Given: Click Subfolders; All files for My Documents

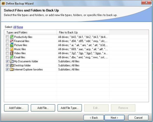Looking at the screenshot, I should tap(69, 61).
